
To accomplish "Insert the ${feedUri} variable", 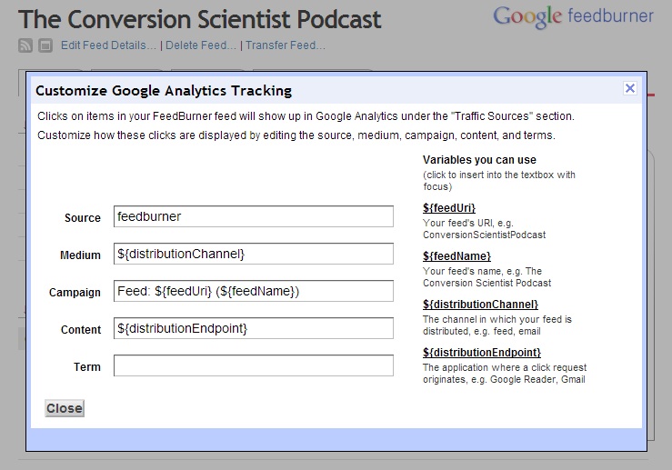I will (449, 208).
